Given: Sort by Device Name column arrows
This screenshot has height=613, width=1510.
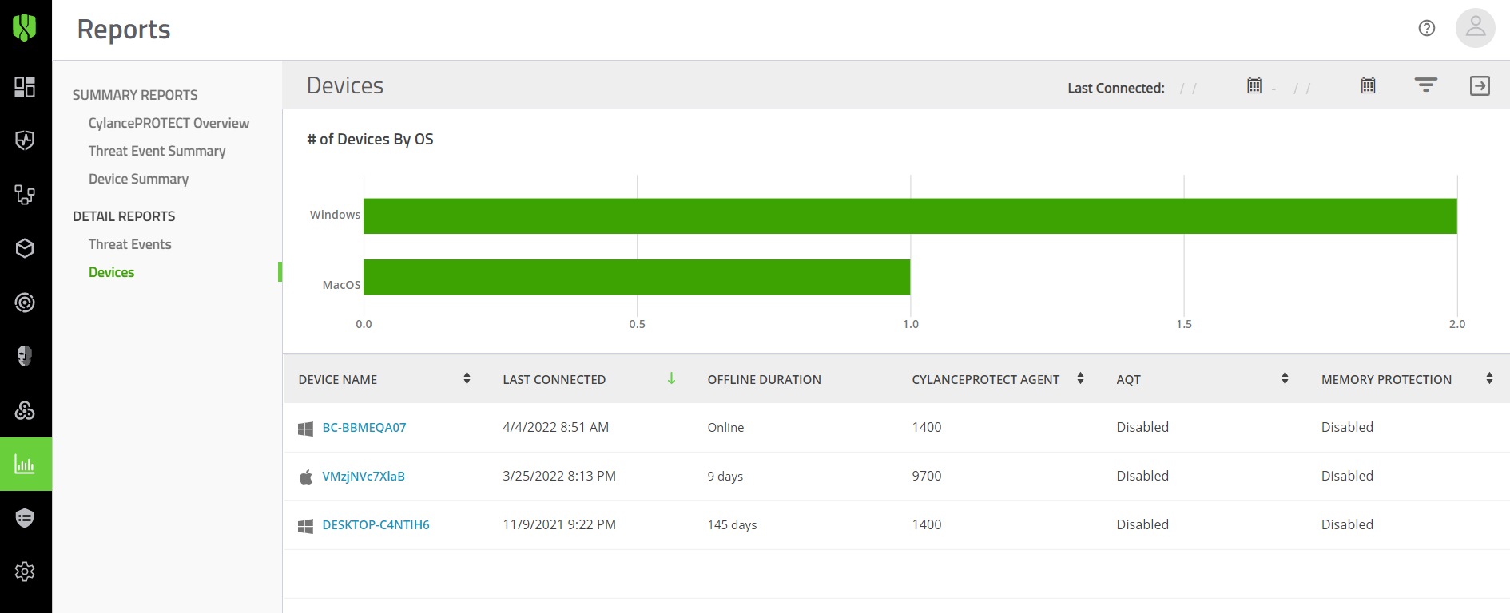Looking at the screenshot, I should click(x=467, y=378).
